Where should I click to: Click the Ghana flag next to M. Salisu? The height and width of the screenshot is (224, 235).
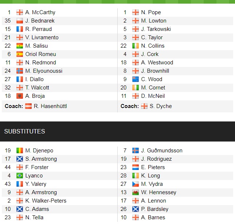[x=20, y=46]
